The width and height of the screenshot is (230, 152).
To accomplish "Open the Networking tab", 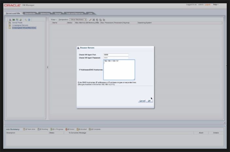I will tap(45, 13).
